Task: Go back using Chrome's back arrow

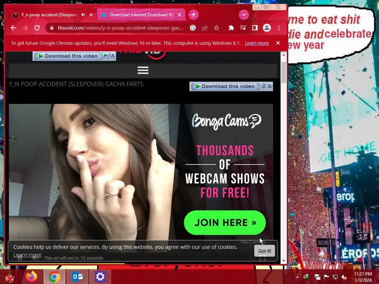Action: [x=13, y=28]
